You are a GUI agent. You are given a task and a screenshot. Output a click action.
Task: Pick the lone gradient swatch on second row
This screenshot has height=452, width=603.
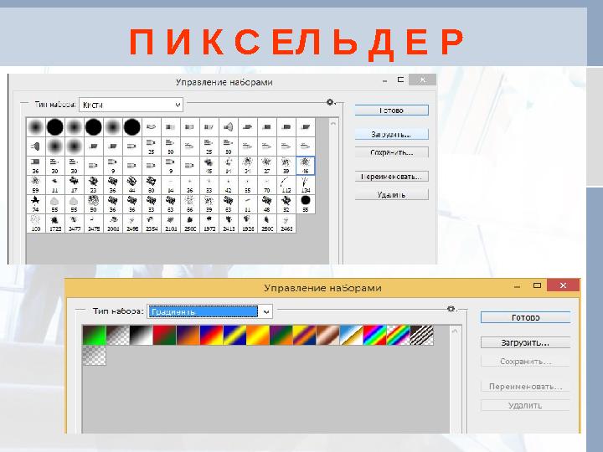pos(94,355)
